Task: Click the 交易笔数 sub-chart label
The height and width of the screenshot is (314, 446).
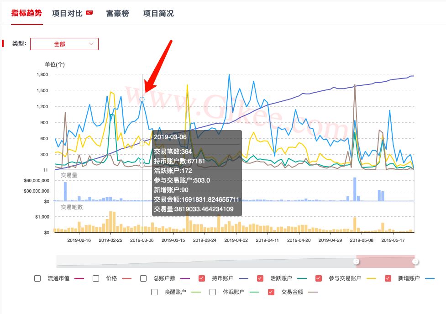Action: [72, 207]
